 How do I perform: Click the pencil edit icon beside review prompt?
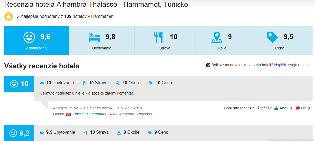(x=208, y=65)
